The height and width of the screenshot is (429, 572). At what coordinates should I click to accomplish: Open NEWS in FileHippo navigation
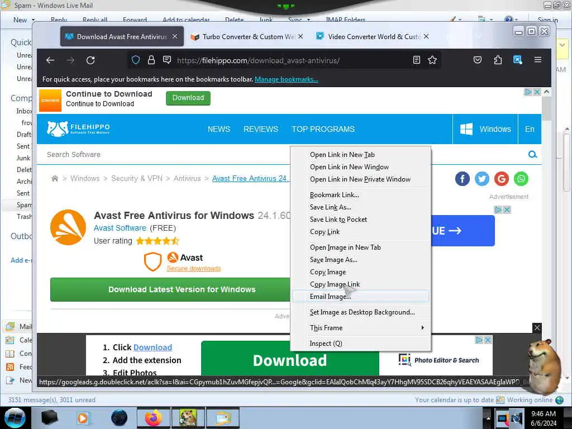coord(219,129)
